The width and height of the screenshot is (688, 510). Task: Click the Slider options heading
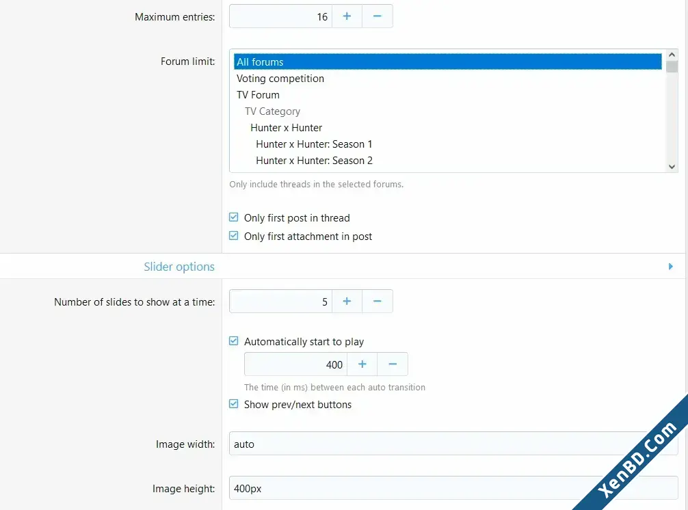[x=179, y=267]
